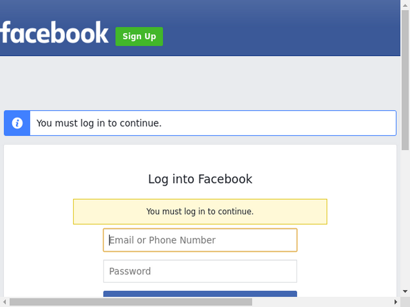Click the green Sign Up button
This screenshot has height=307, width=410.
139,36
